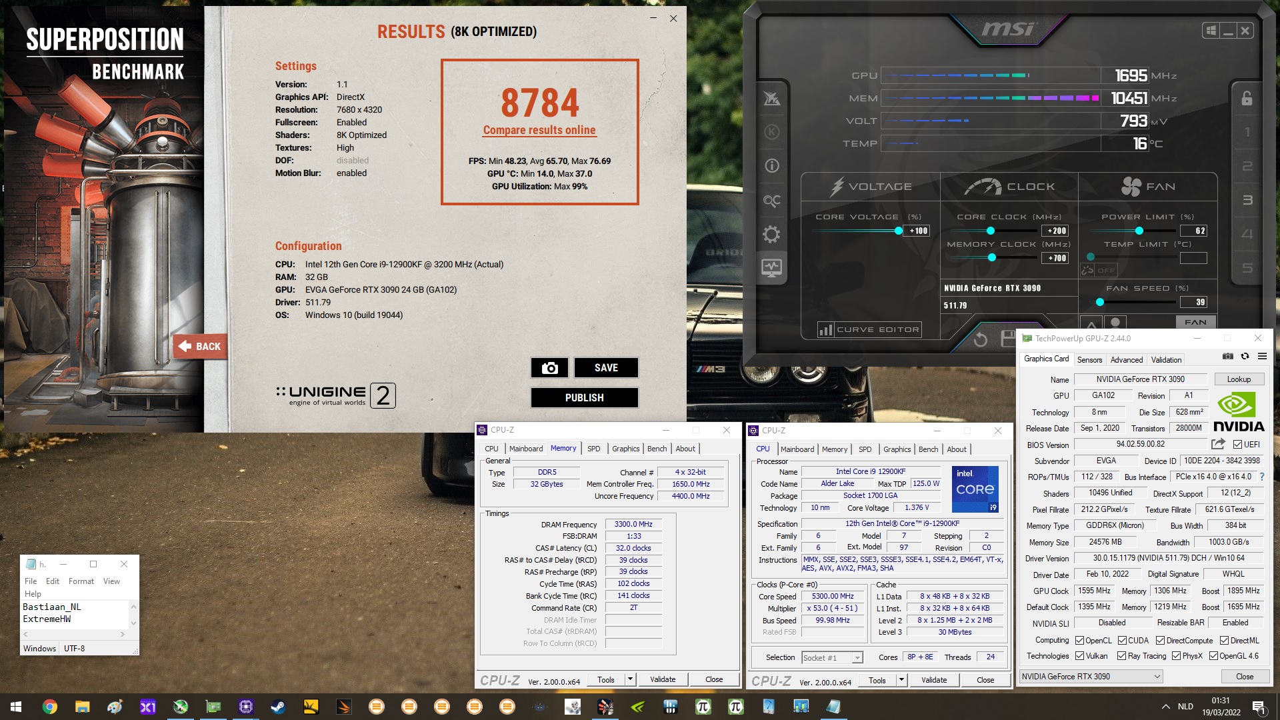Screen dimensions: 1280x720
Task: Toggle DirectML checkbox in GPU-Z
Action: [x=1224, y=641]
